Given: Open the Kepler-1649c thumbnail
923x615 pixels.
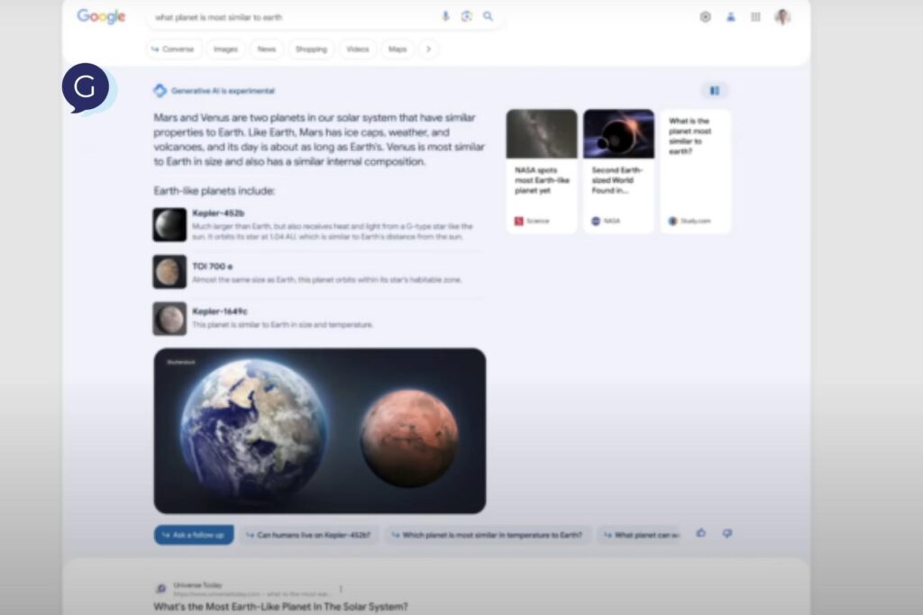Looking at the screenshot, I should [169, 319].
